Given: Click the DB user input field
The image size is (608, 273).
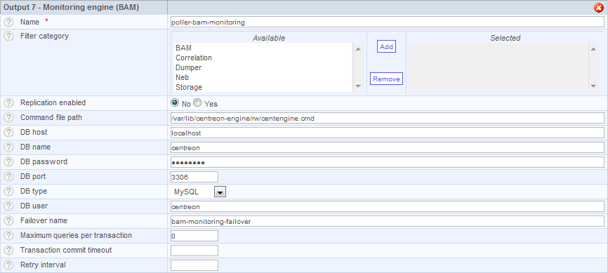Looking at the screenshot, I should [388, 206].
